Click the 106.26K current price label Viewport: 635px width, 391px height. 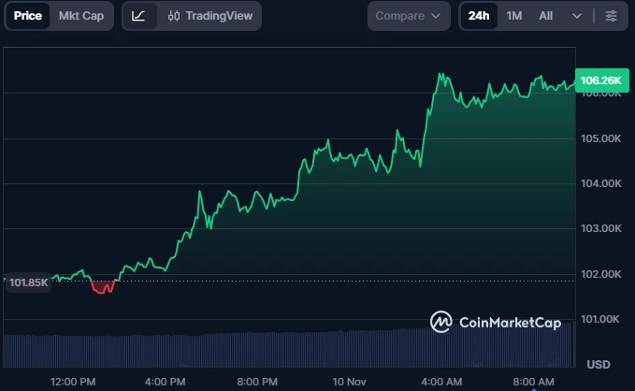pyautogui.click(x=600, y=80)
